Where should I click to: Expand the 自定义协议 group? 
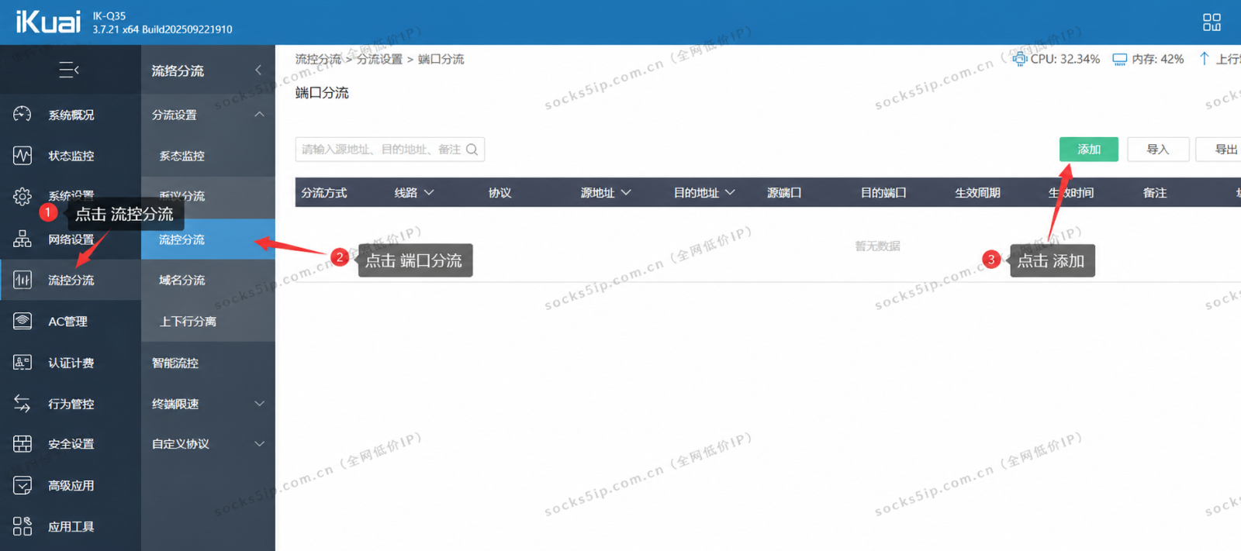tap(259, 444)
